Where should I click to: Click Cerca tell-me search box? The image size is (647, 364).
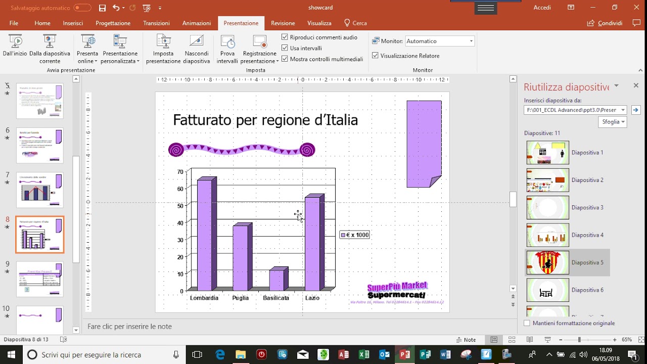click(x=355, y=23)
